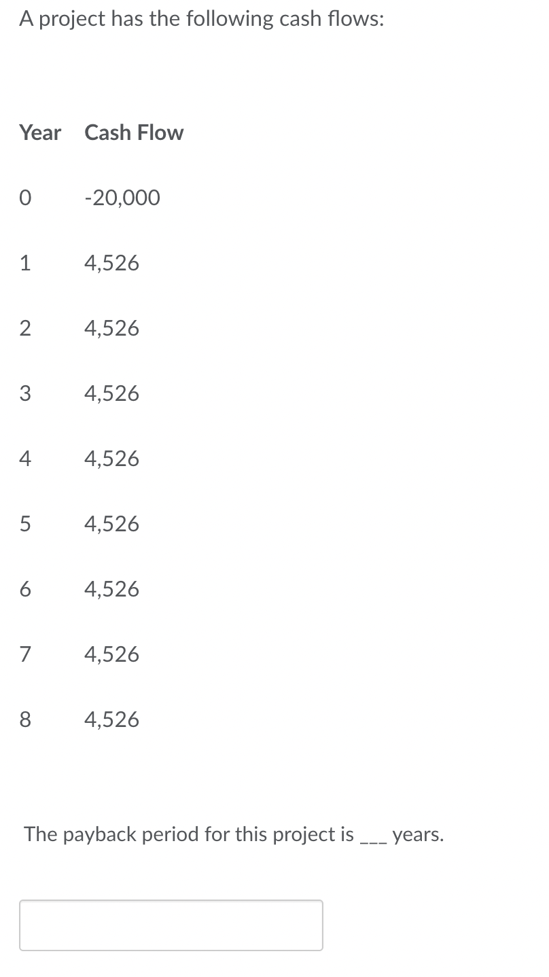549x977 pixels.
Task: Click the Year 7 cash flow value
Action: pyautogui.click(x=111, y=654)
